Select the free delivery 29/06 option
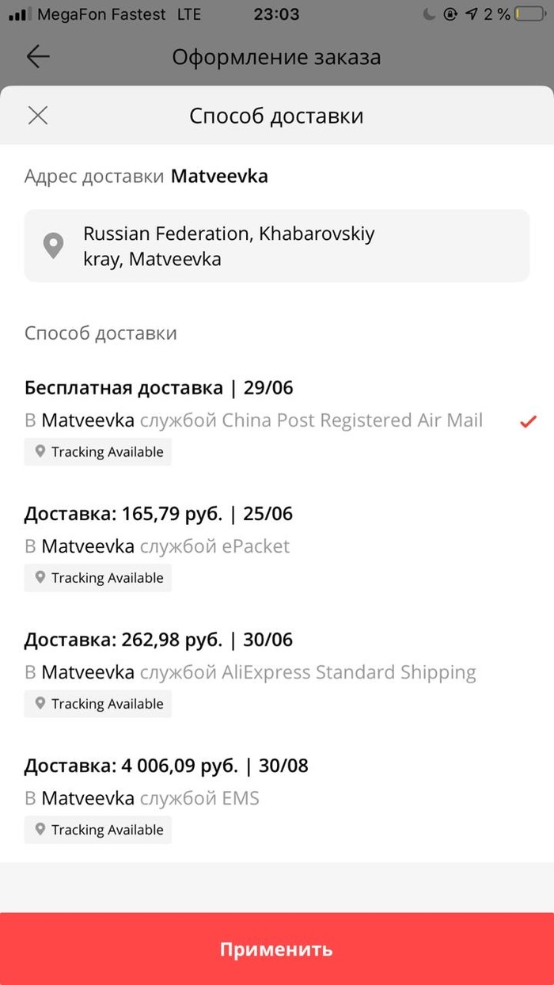The height and width of the screenshot is (985, 554). (159, 388)
